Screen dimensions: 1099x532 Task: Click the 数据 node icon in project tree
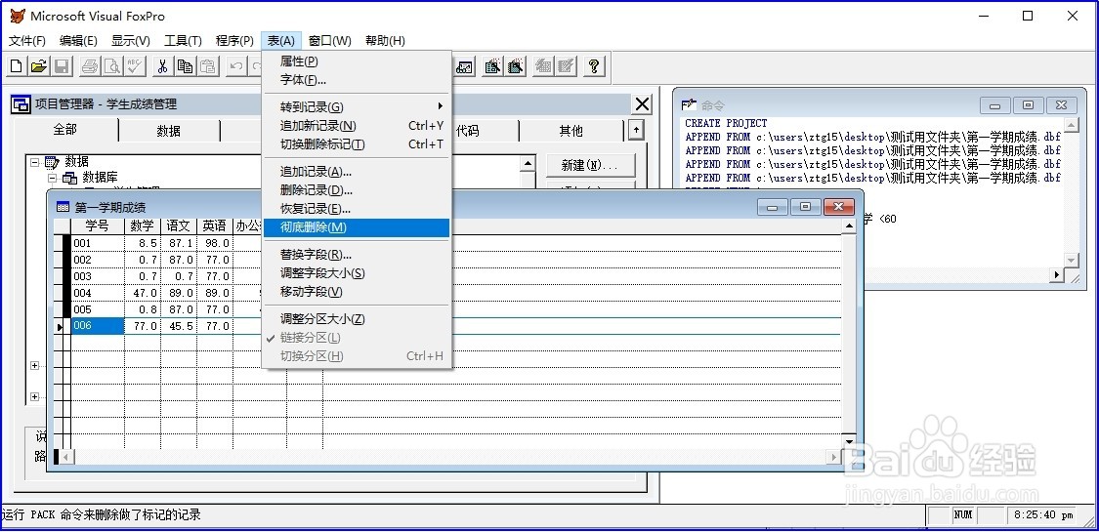point(53,162)
